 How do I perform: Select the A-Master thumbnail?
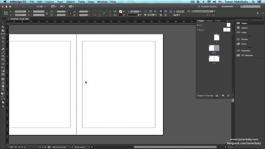(x=226, y=30)
